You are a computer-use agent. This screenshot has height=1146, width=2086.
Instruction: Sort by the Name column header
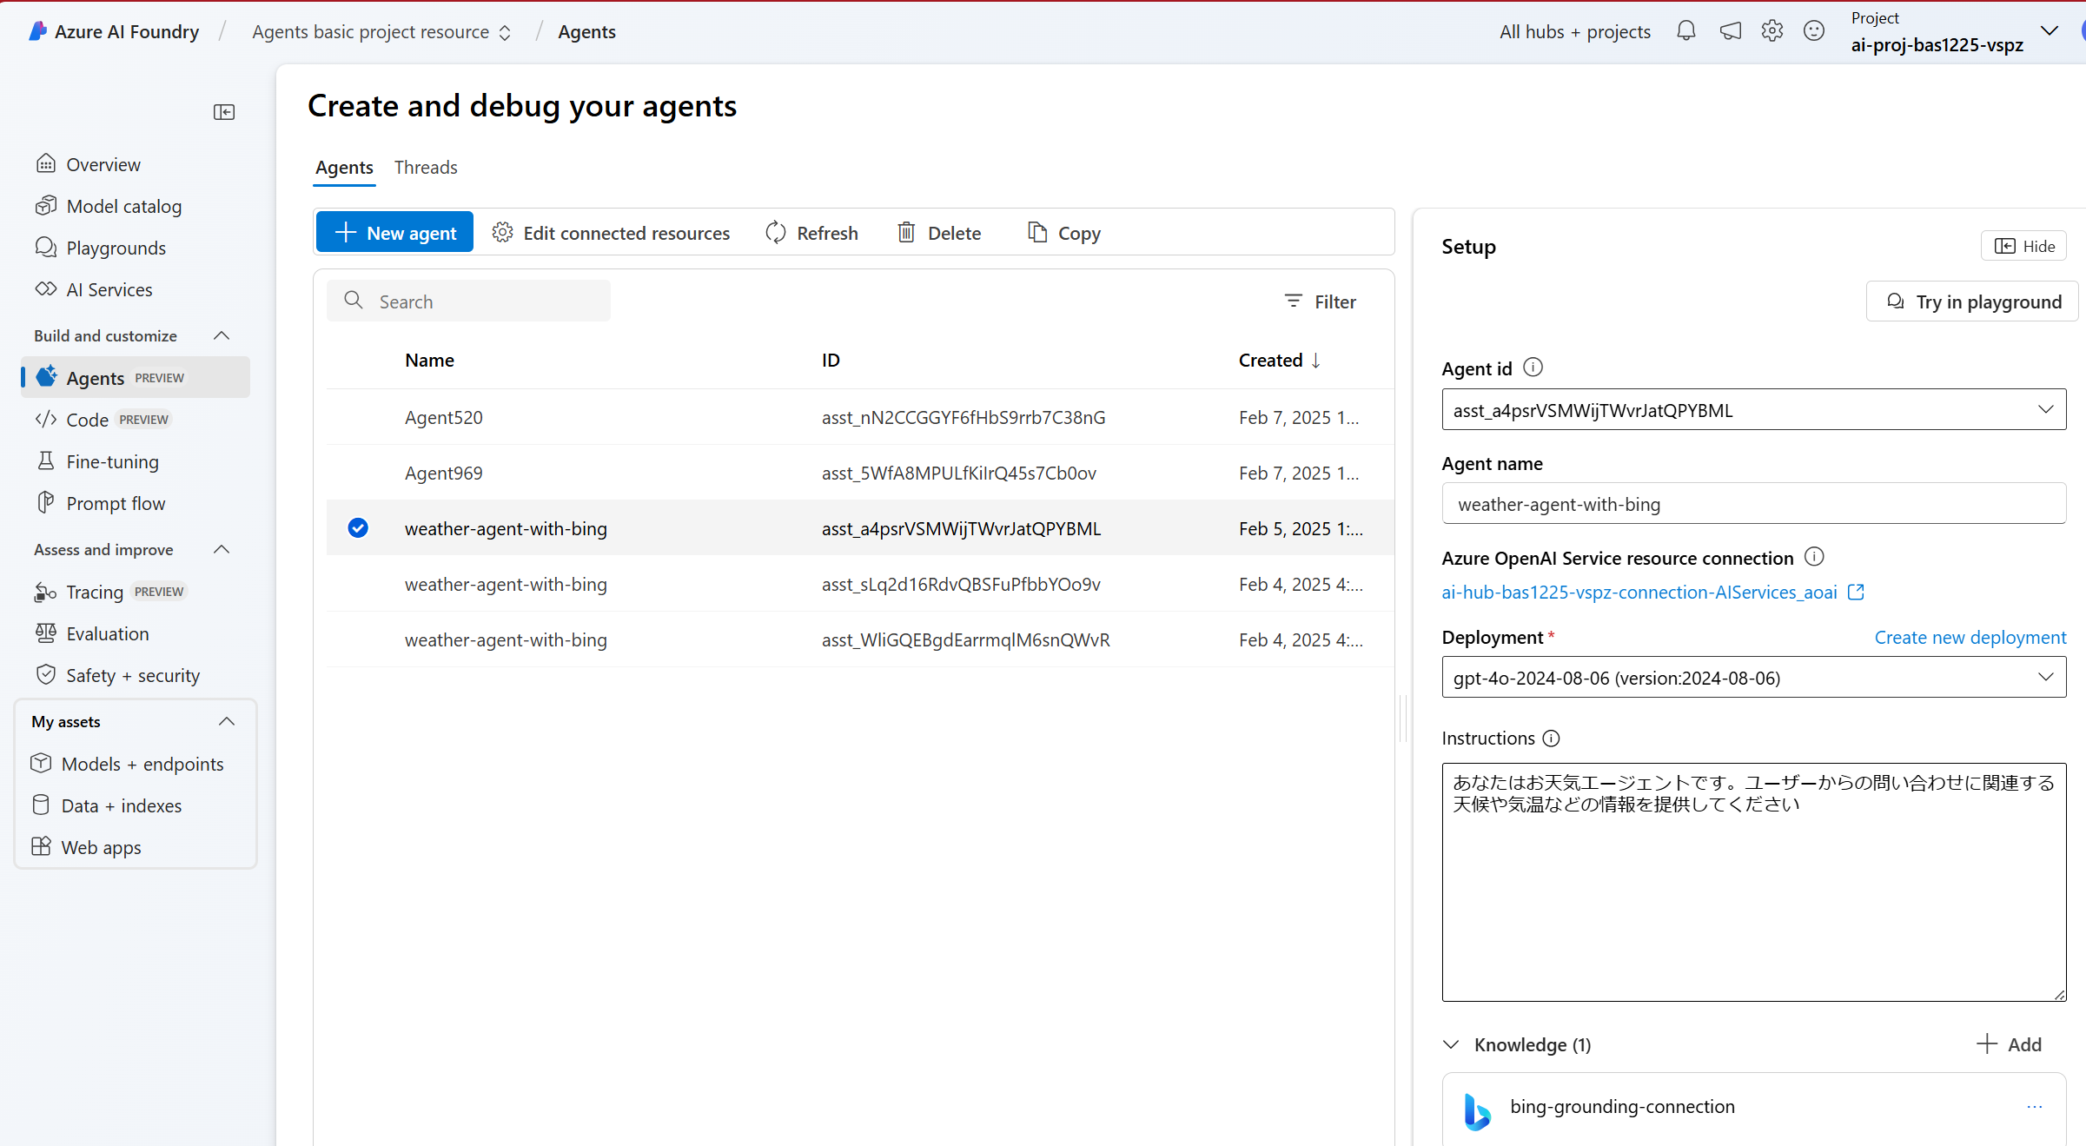tap(429, 360)
